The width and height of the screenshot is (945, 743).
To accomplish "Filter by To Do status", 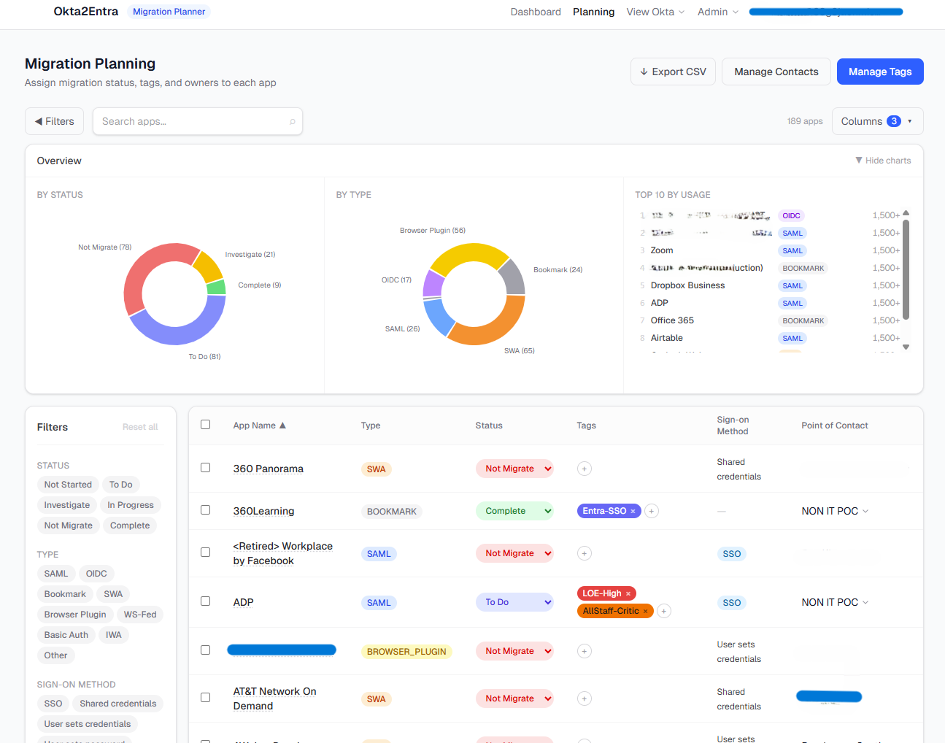I will point(121,485).
